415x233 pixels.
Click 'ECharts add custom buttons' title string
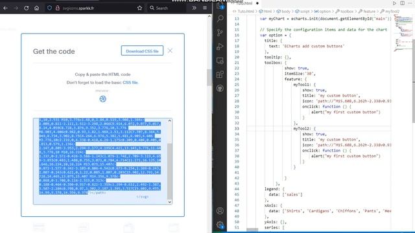click(x=314, y=46)
